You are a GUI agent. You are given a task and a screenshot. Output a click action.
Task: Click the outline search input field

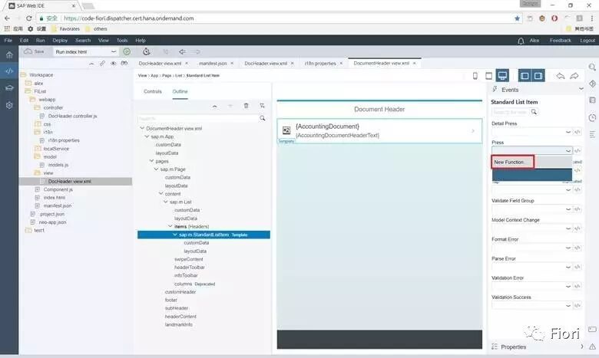(x=198, y=118)
